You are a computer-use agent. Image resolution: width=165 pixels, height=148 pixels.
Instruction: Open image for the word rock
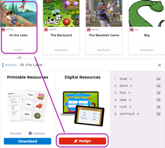(x=158, y=107)
